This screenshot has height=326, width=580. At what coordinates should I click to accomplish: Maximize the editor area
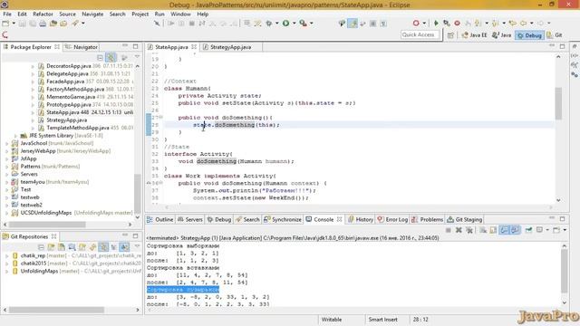562,46
